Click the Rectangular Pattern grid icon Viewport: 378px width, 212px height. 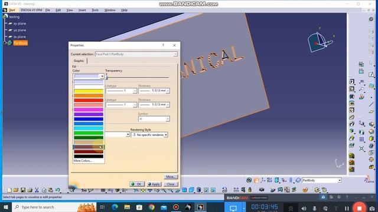[x=361, y=139]
